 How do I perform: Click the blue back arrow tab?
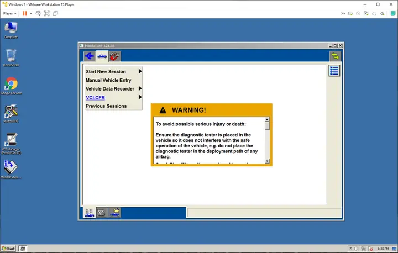tap(90, 56)
